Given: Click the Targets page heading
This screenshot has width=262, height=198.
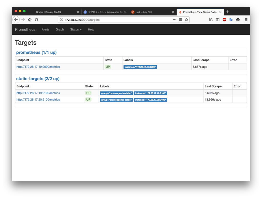Looking at the screenshot, I should click(26, 43).
